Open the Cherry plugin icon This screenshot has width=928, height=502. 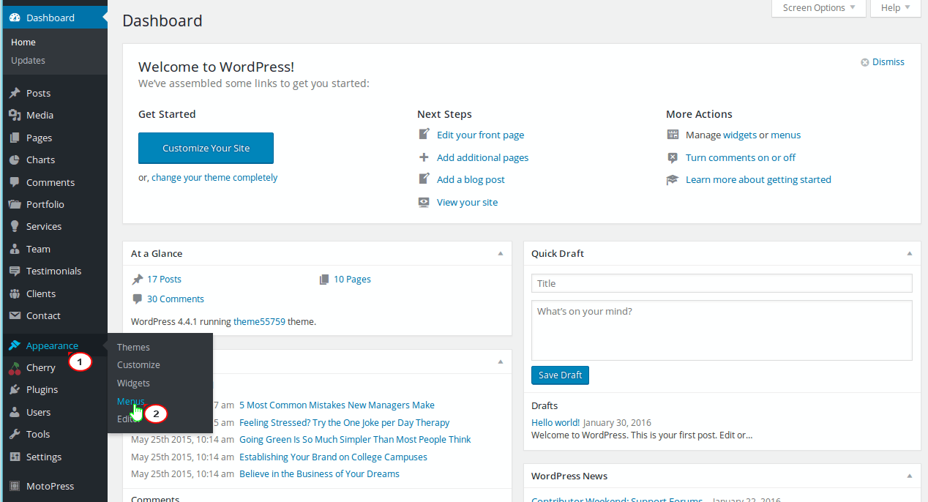coord(15,367)
